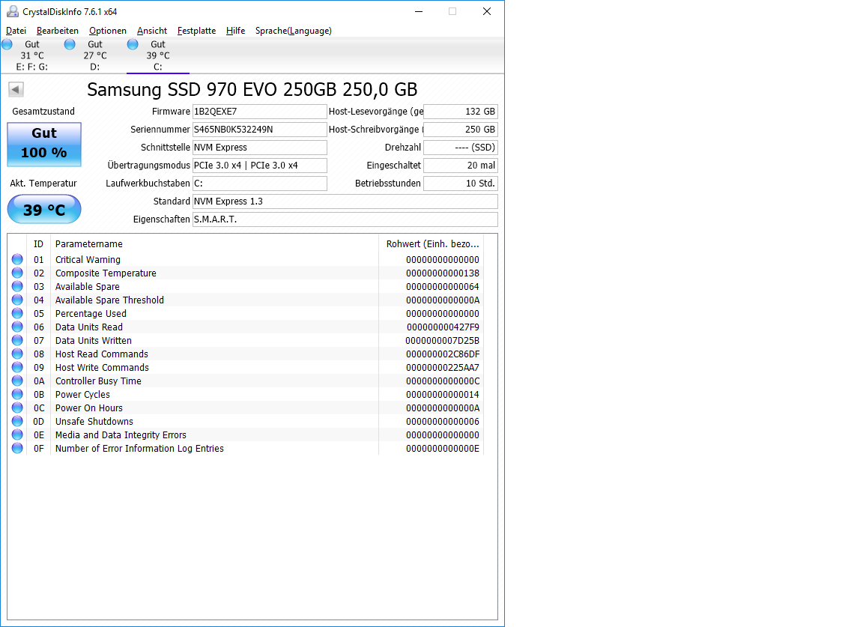Close the CrystalDiskInfo window
The height and width of the screenshot is (627, 863).
coord(486,11)
